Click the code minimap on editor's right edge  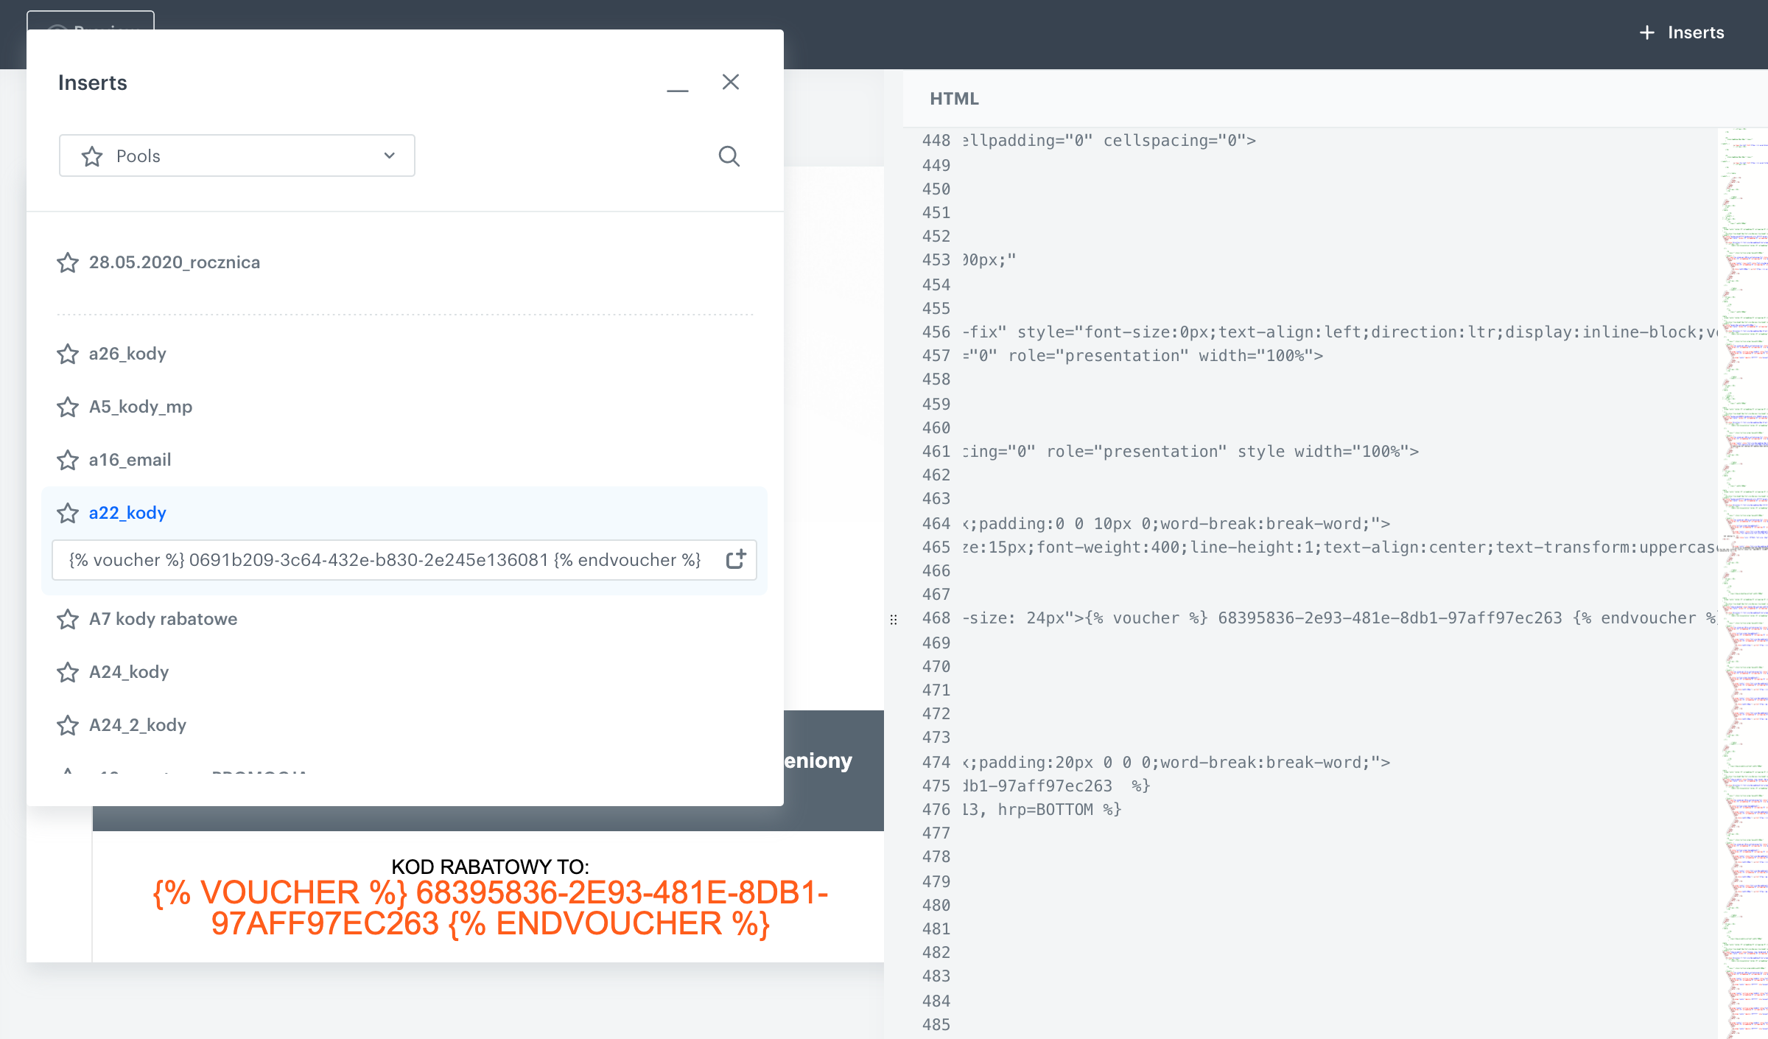(x=1742, y=516)
